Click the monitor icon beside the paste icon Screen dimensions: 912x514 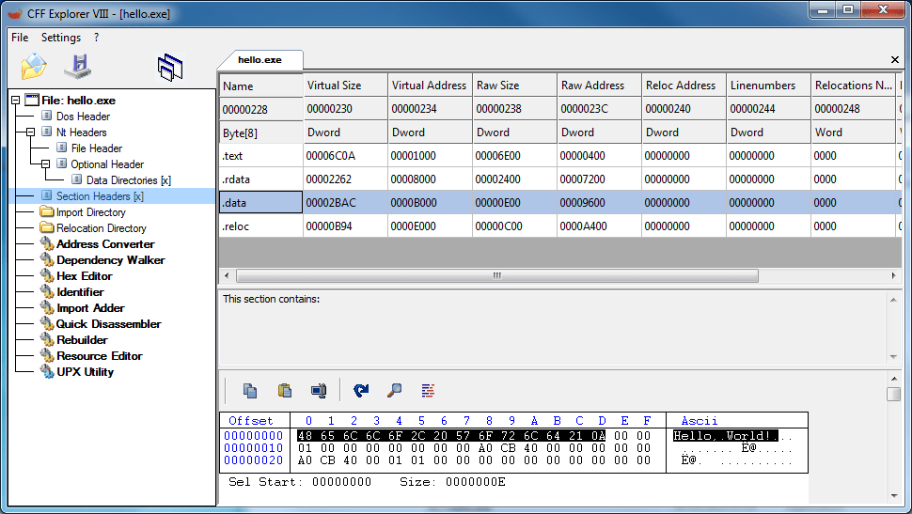[319, 391]
